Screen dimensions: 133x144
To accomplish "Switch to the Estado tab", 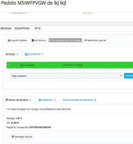I will point(12,54).
